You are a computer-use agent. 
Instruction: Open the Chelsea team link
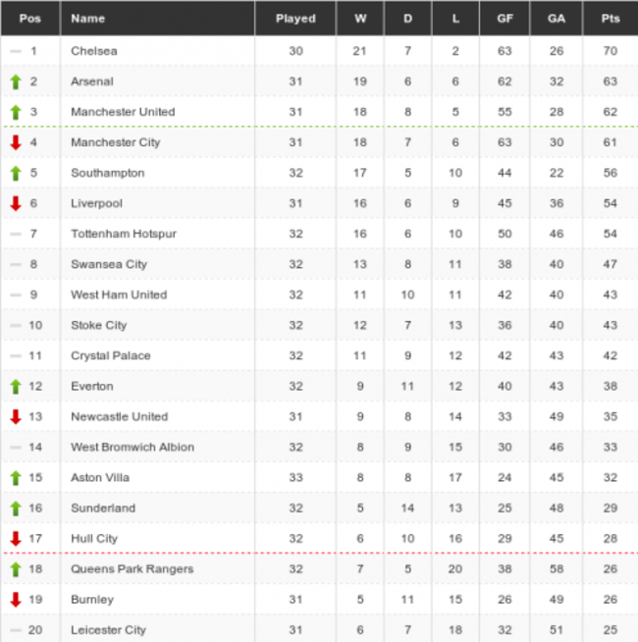tap(93, 51)
